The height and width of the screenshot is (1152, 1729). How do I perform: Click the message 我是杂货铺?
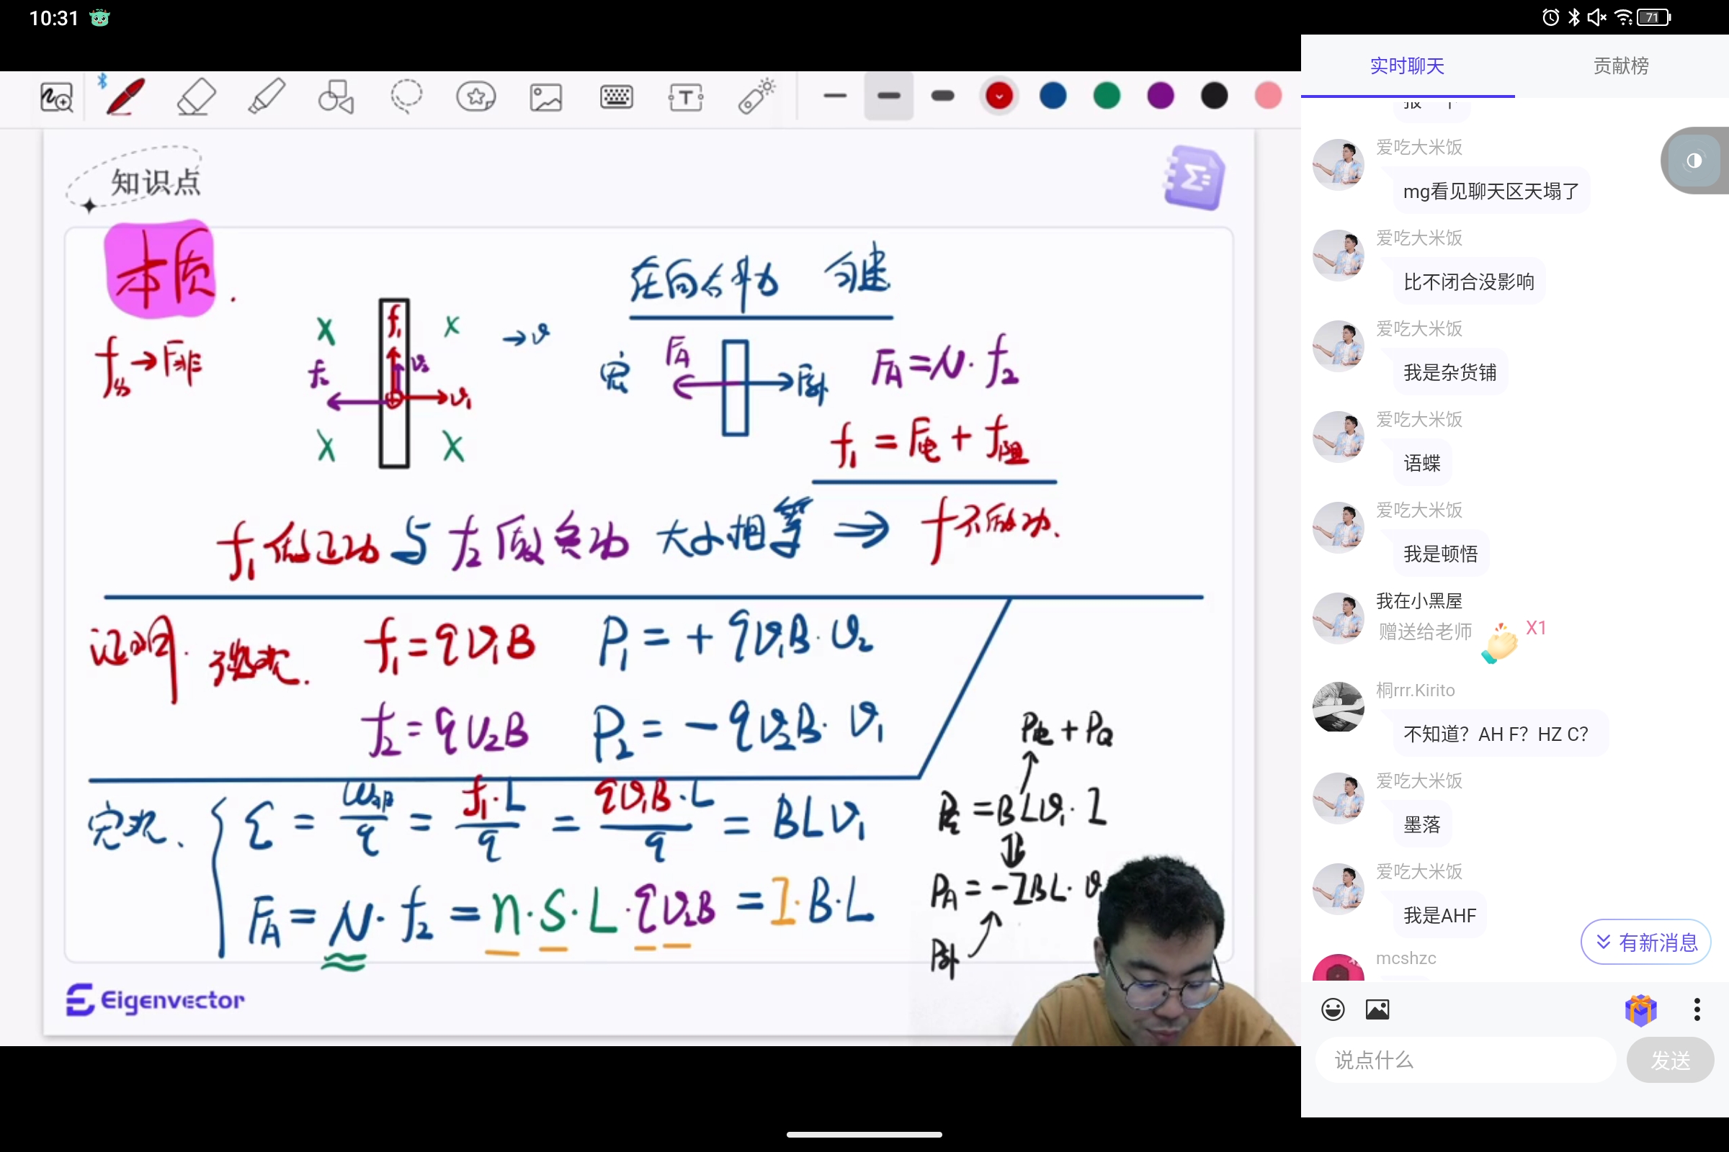tap(1449, 372)
